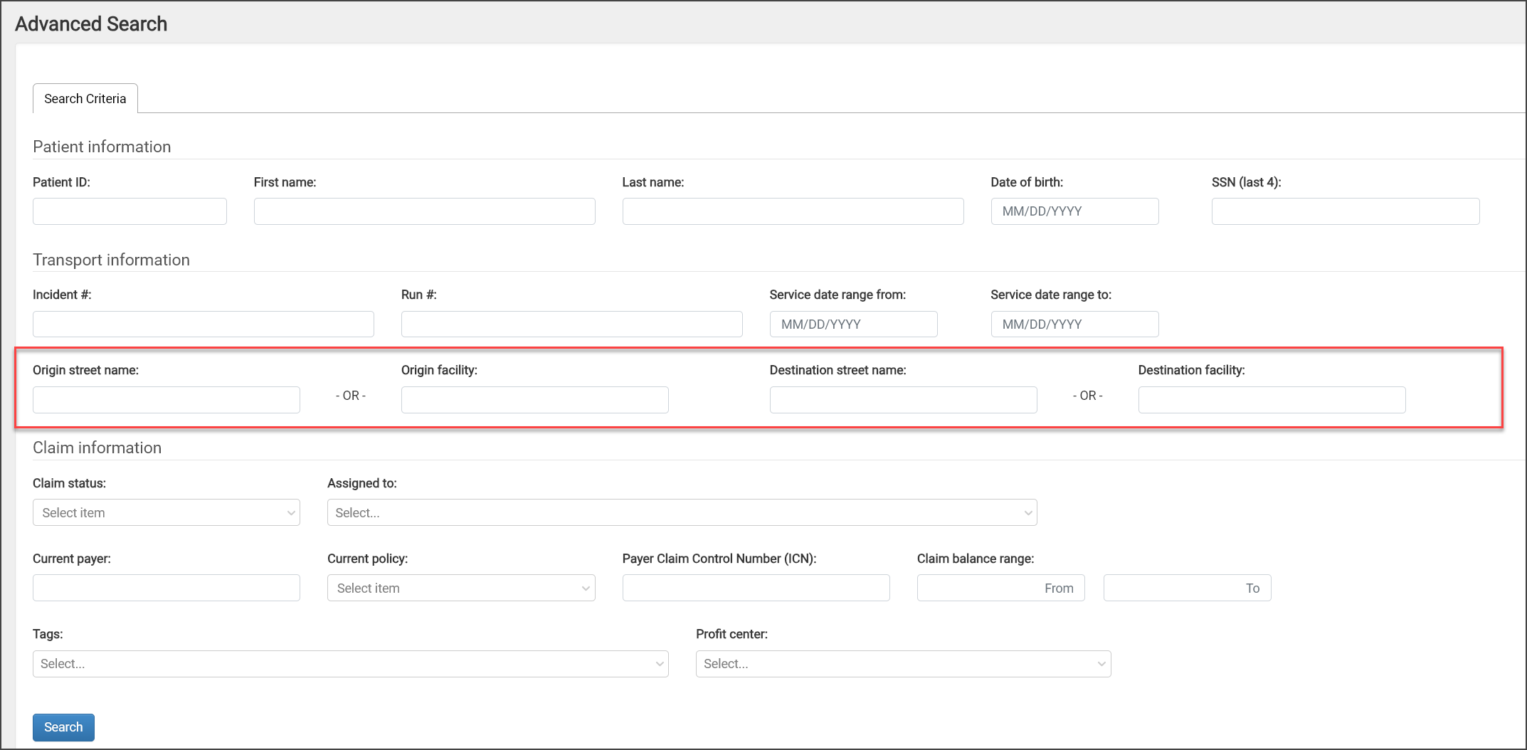The height and width of the screenshot is (750, 1527).
Task: Click the SSN (last 4) field
Action: click(1346, 211)
